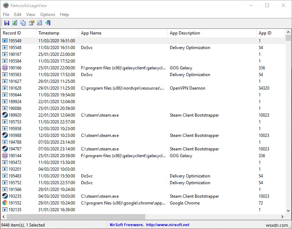Image resolution: width=292 pixels, height=229 pixels.
Task: Open the View menu
Action: [31, 15]
